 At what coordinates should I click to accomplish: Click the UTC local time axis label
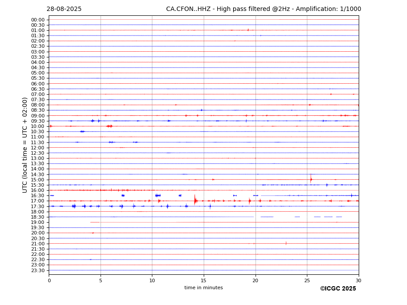coord(25,145)
